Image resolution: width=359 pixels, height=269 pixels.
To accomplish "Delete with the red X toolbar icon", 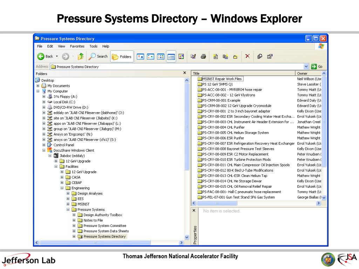I will point(248,56).
